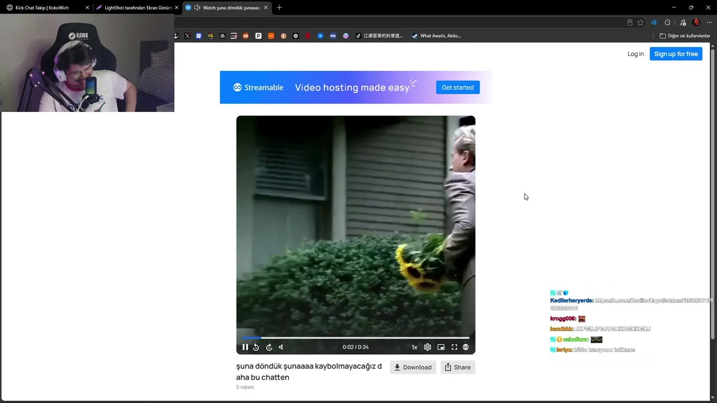Open the browser profile avatar
The height and width of the screenshot is (403, 717).
coord(696,22)
